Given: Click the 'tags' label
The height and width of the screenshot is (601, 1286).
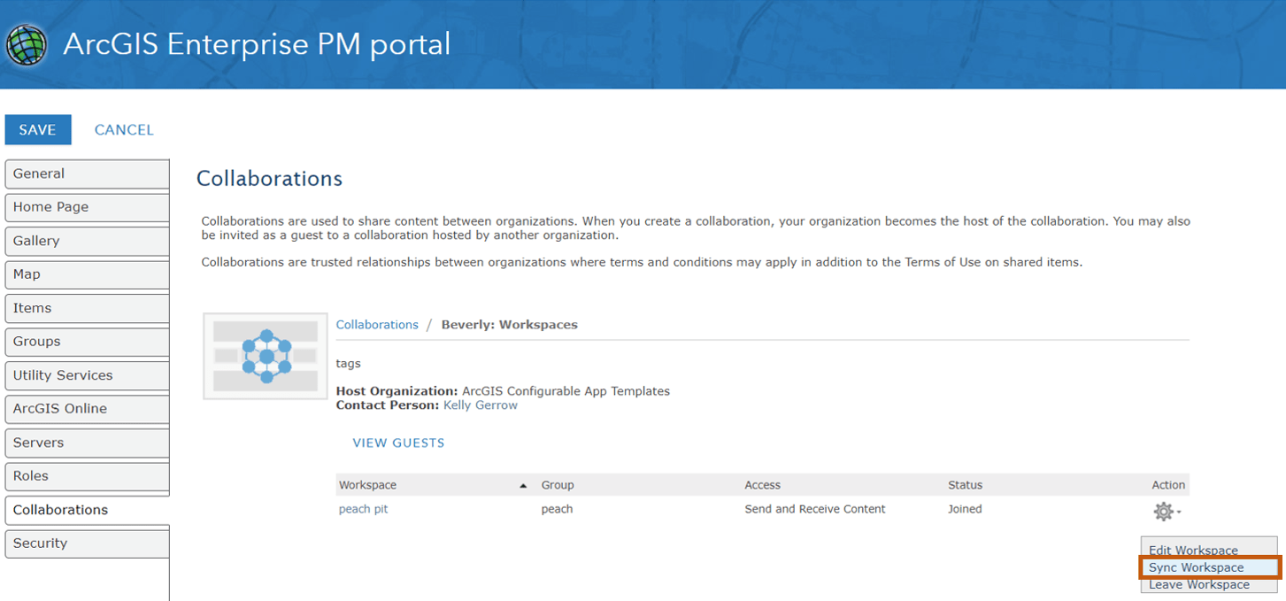Looking at the screenshot, I should pyautogui.click(x=349, y=364).
